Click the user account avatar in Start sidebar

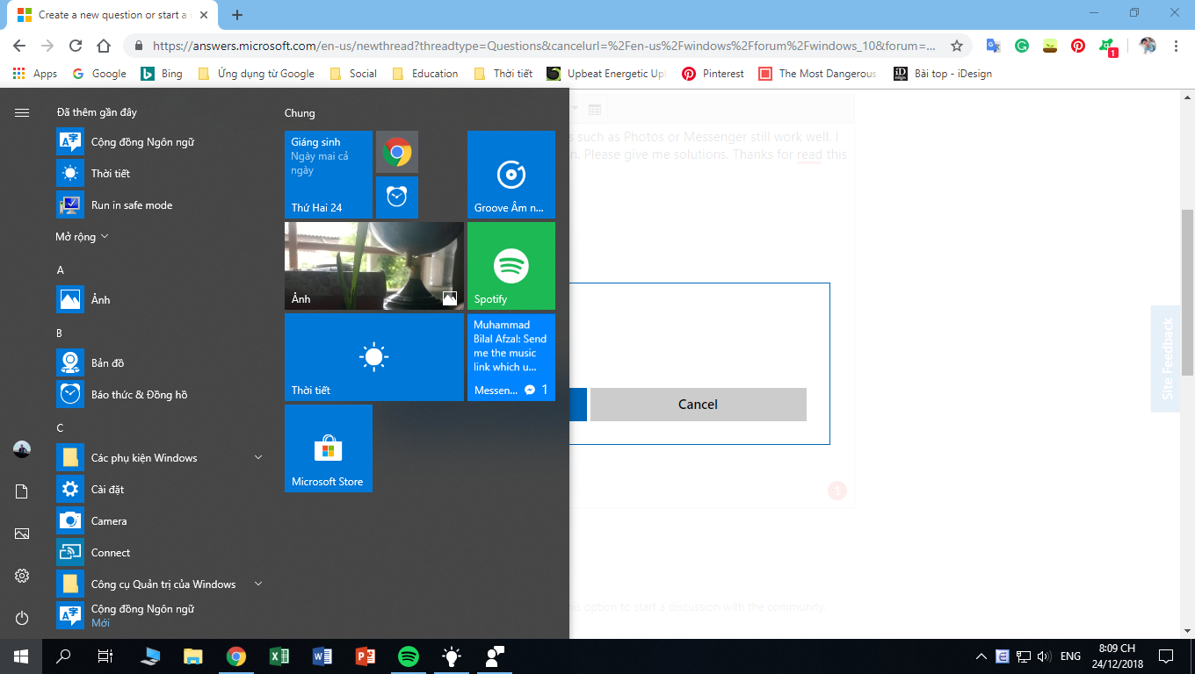(22, 449)
